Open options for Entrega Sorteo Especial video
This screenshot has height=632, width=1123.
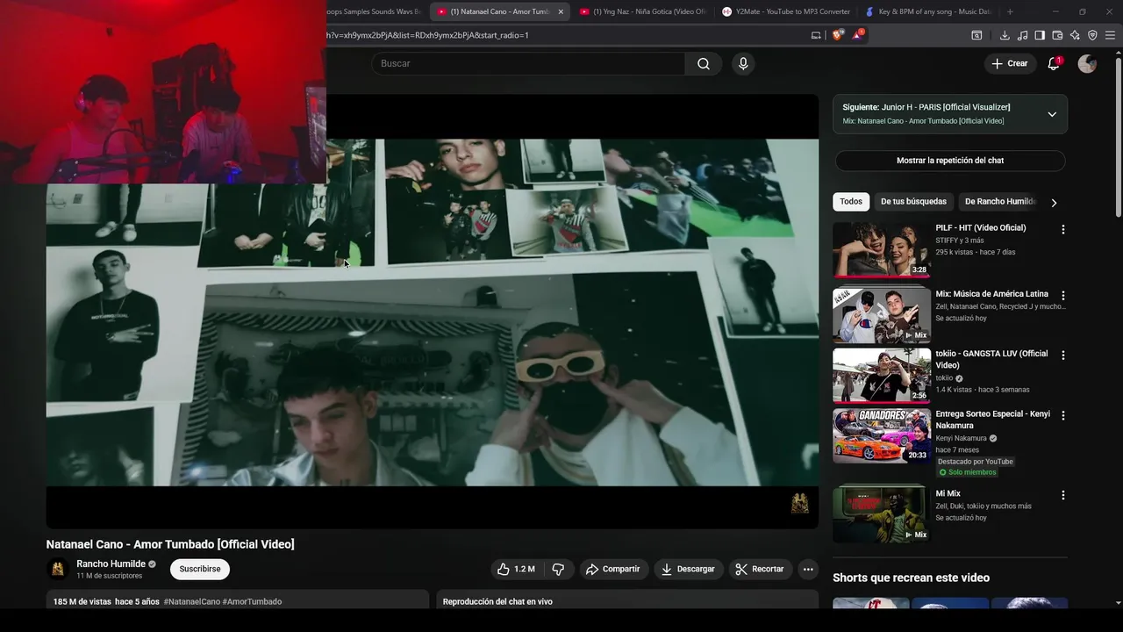[1062, 415]
